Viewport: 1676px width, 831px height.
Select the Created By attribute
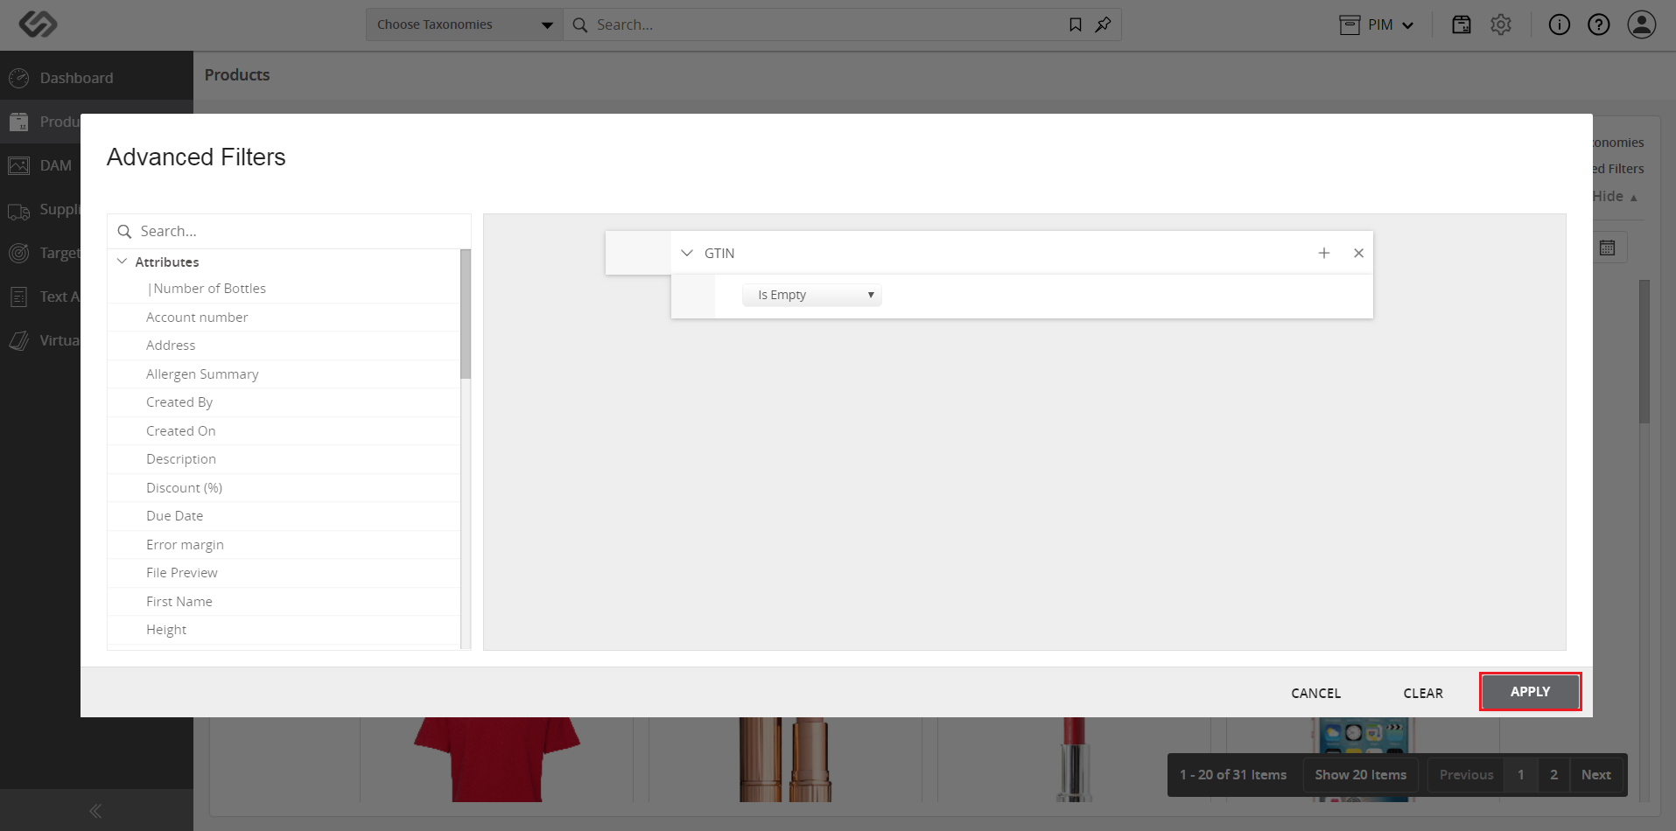(x=284, y=402)
